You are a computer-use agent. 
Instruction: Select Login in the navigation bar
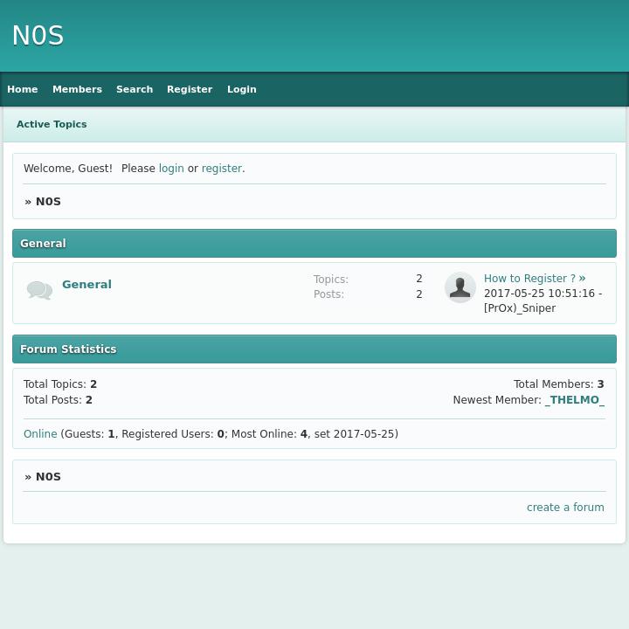point(242,89)
